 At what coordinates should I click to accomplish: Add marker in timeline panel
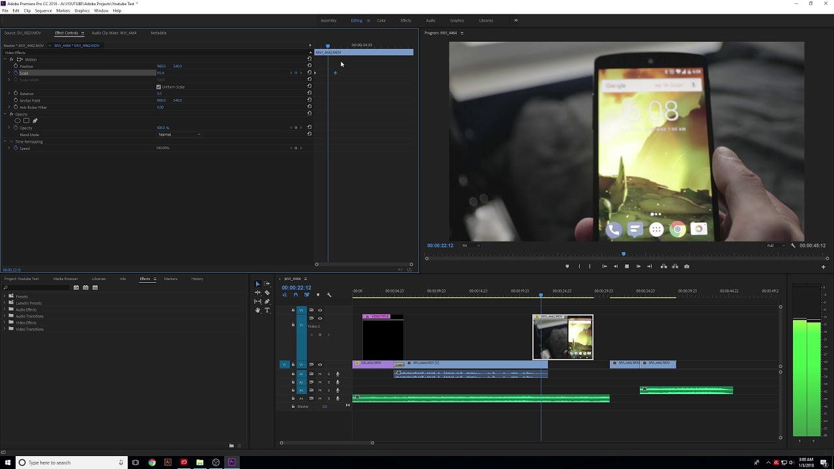(x=318, y=295)
